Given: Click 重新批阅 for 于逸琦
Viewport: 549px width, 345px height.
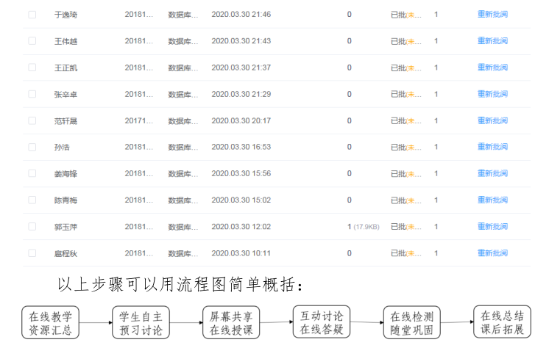Looking at the screenshot, I should click(x=492, y=15).
